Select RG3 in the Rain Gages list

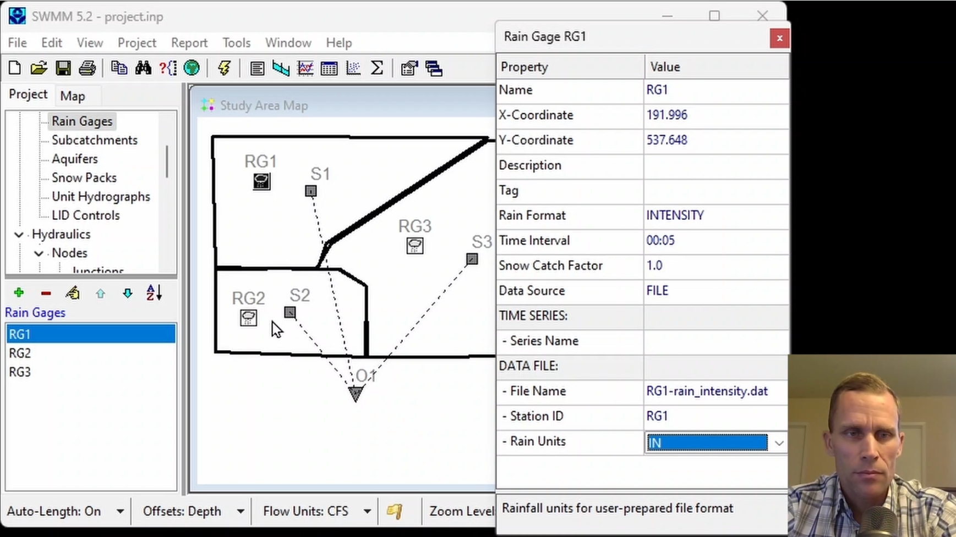[91, 372]
